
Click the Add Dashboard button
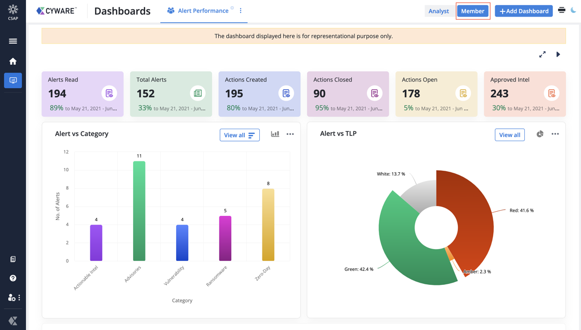[523, 11]
